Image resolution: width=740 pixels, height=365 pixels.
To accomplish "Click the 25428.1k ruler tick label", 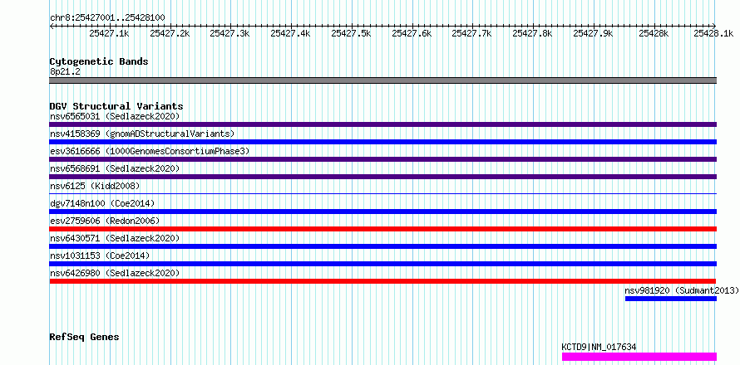I will (x=713, y=33).
